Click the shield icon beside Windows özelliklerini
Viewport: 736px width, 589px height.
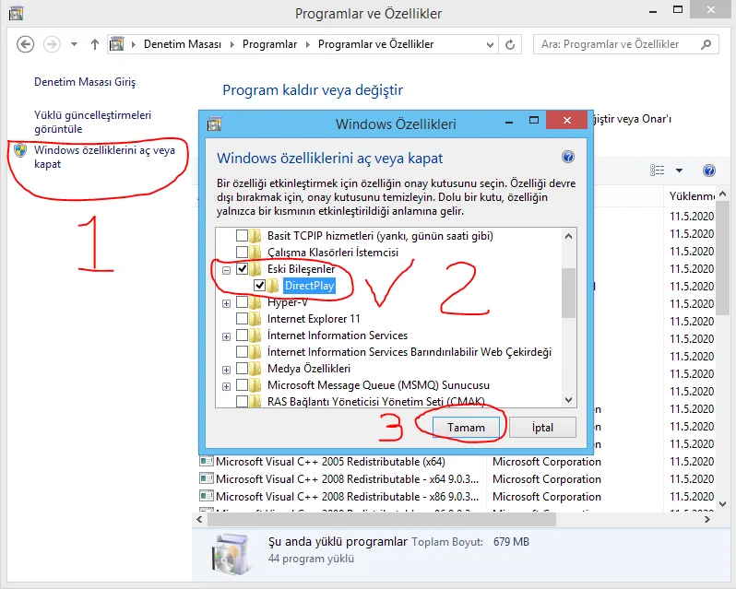(x=20, y=150)
